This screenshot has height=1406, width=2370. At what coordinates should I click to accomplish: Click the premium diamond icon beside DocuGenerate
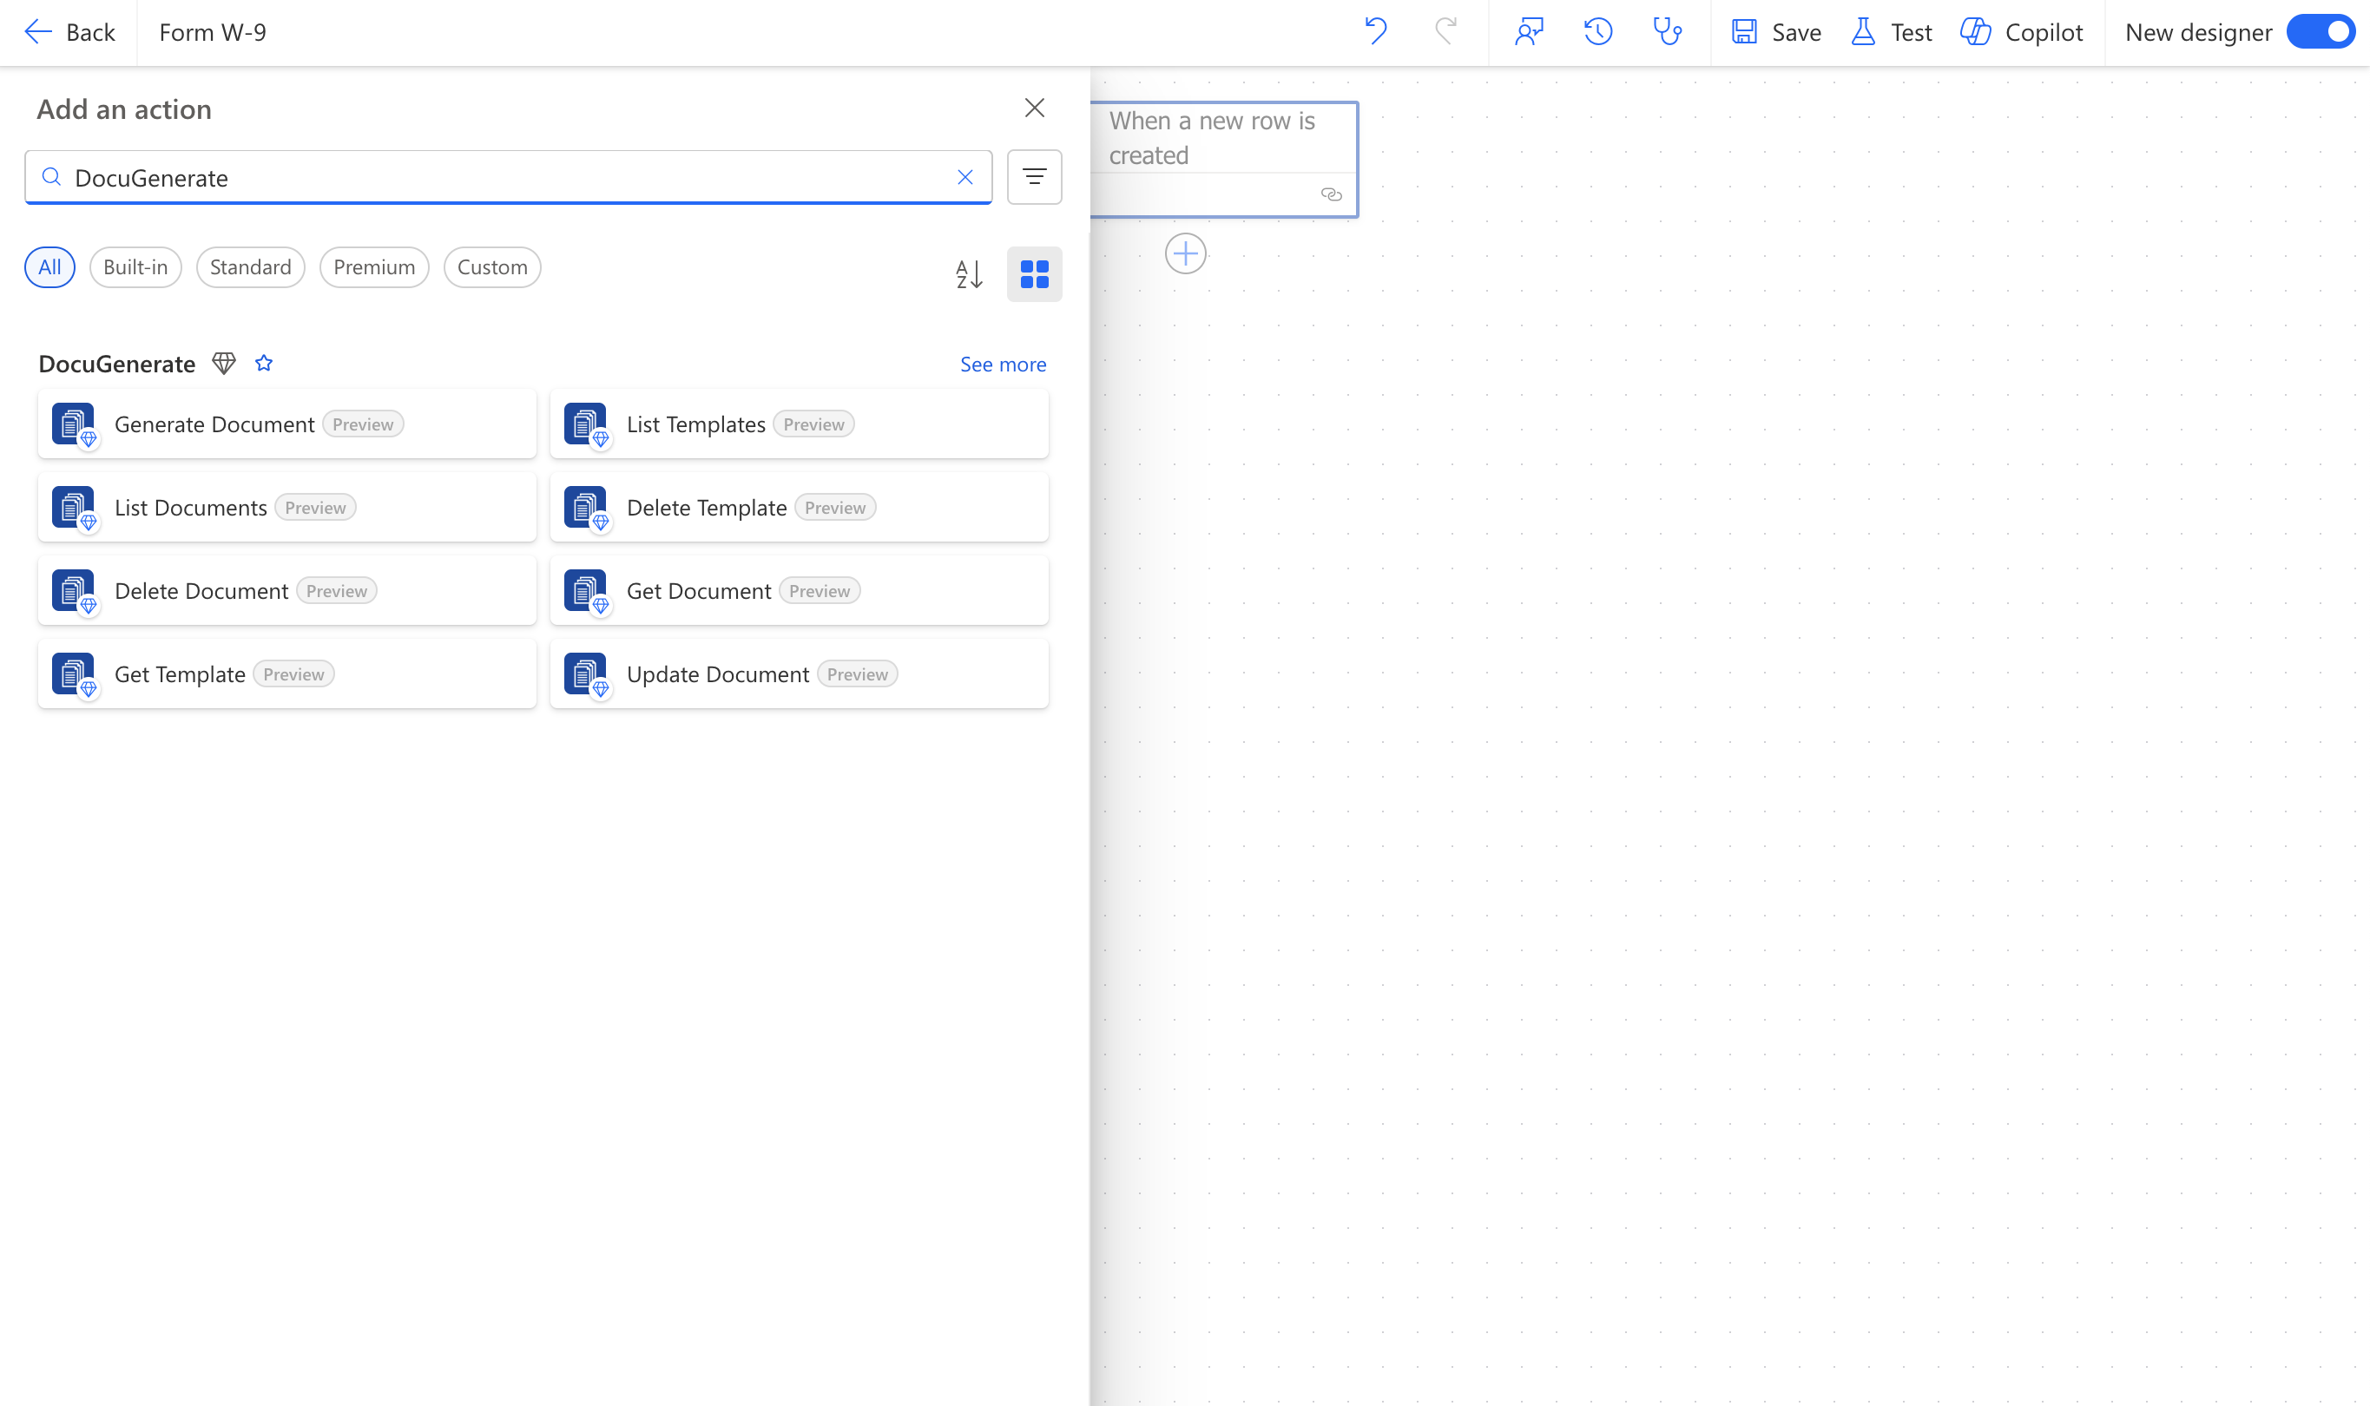(224, 364)
